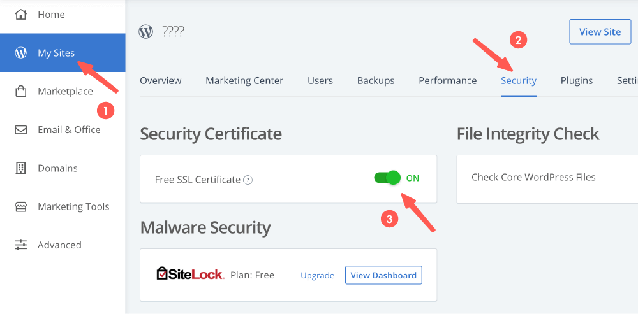Image resolution: width=638 pixels, height=314 pixels.
Task: Click the help icon beside Free SSL Certificate
Action: pyautogui.click(x=248, y=180)
